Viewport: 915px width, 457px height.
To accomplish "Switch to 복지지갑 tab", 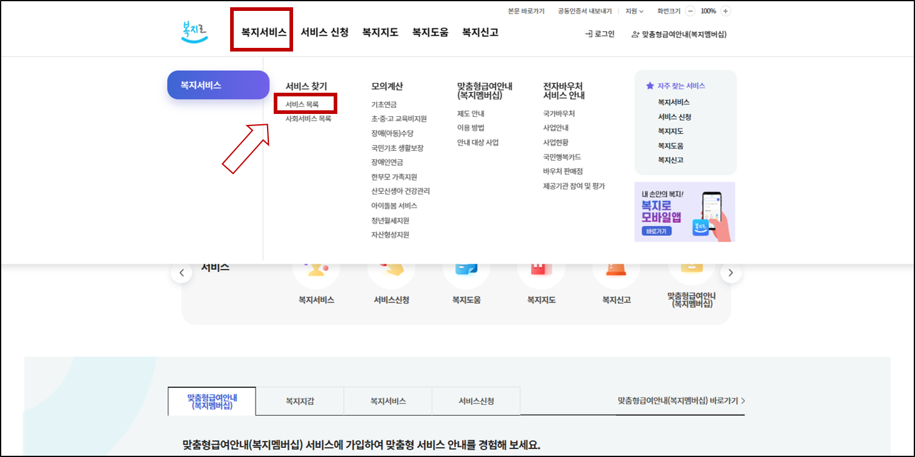I will click(x=300, y=401).
